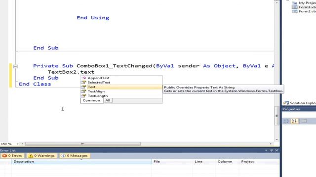Click the editor horizontal scroll right arrow
Screen dimensions: 316x177
(x=271, y=144)
